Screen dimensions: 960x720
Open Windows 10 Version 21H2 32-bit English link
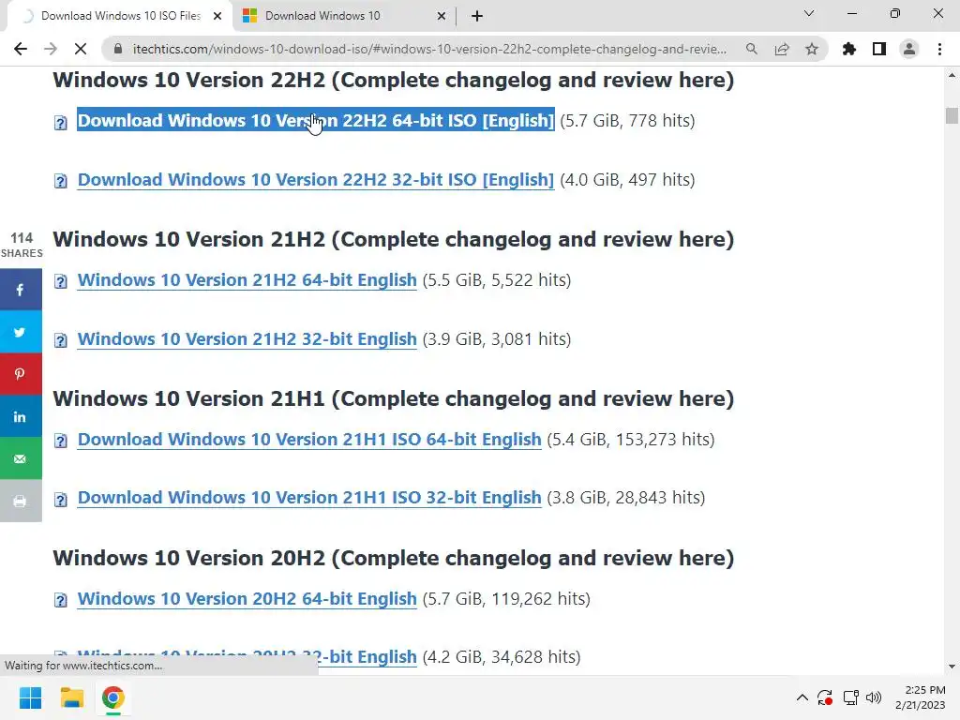click(x=247, y=338)
